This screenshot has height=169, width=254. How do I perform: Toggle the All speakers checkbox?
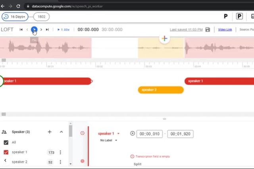click(6, 142)
